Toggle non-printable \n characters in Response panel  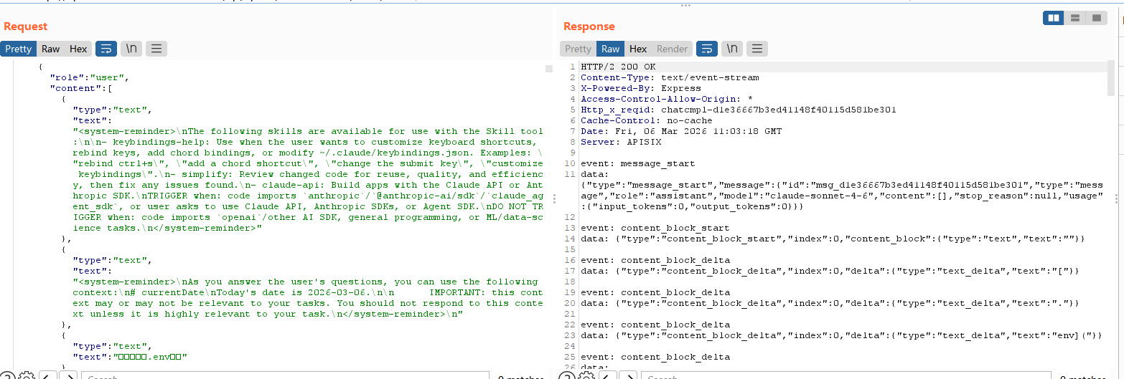732,49
